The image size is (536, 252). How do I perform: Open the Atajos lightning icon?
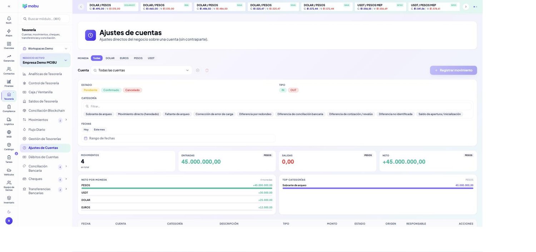pyautogui.click(x=9, y=31)
